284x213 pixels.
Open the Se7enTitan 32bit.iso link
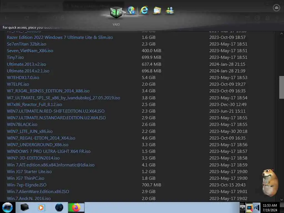[26, 44]
